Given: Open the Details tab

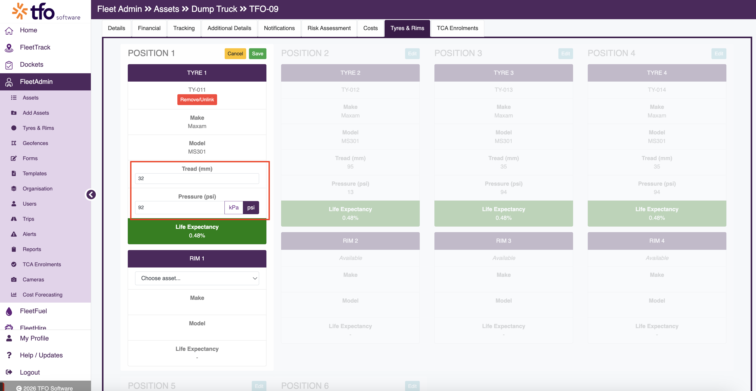Looking at the screenshot, I should 116,28.
